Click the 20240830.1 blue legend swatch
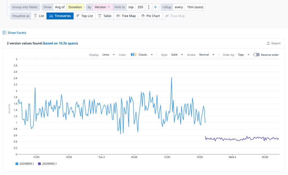The width and height of the screenshot is (288, 175). (x=17, y=164)
